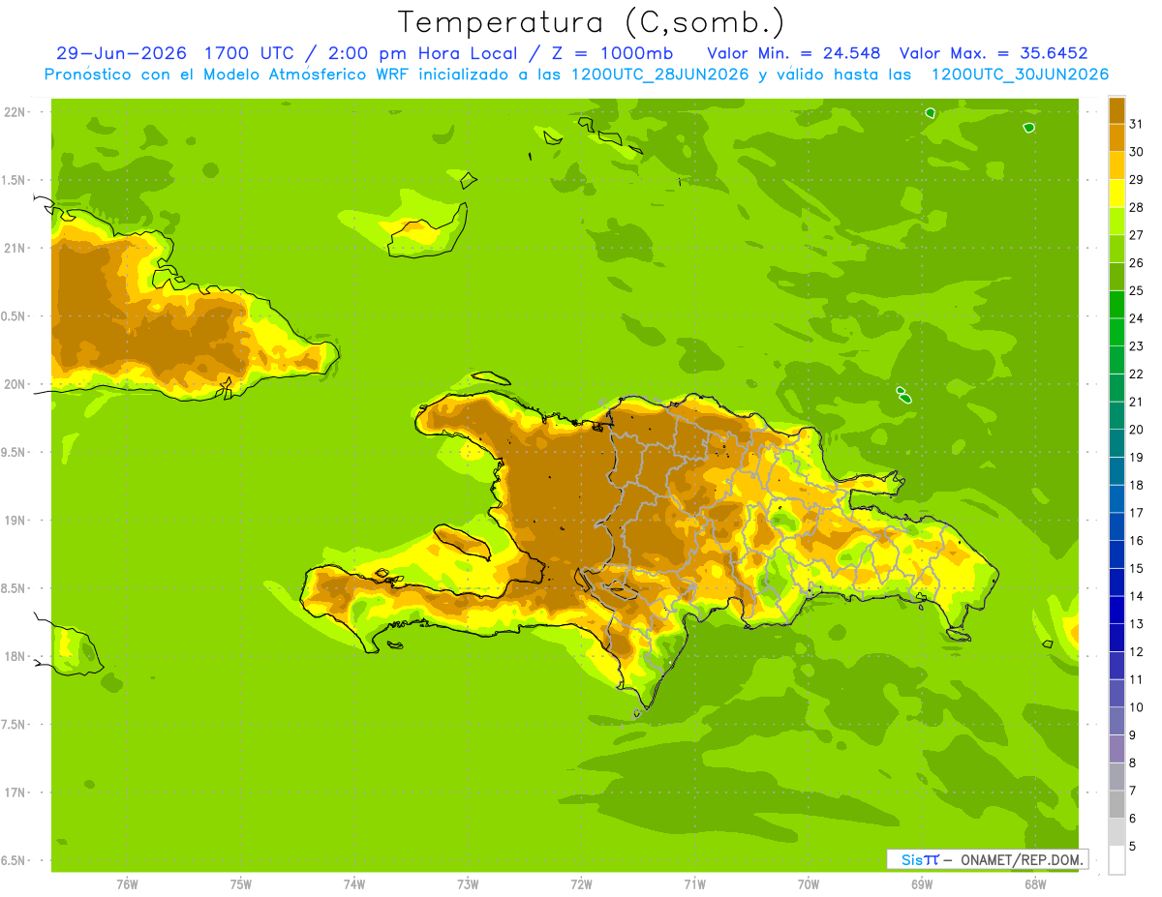Image resolution: width=1162 pixels, height=897 pixels.
Task: Click the white swatch below 5
Action: pyautogui.click(x=1116, y=860)
